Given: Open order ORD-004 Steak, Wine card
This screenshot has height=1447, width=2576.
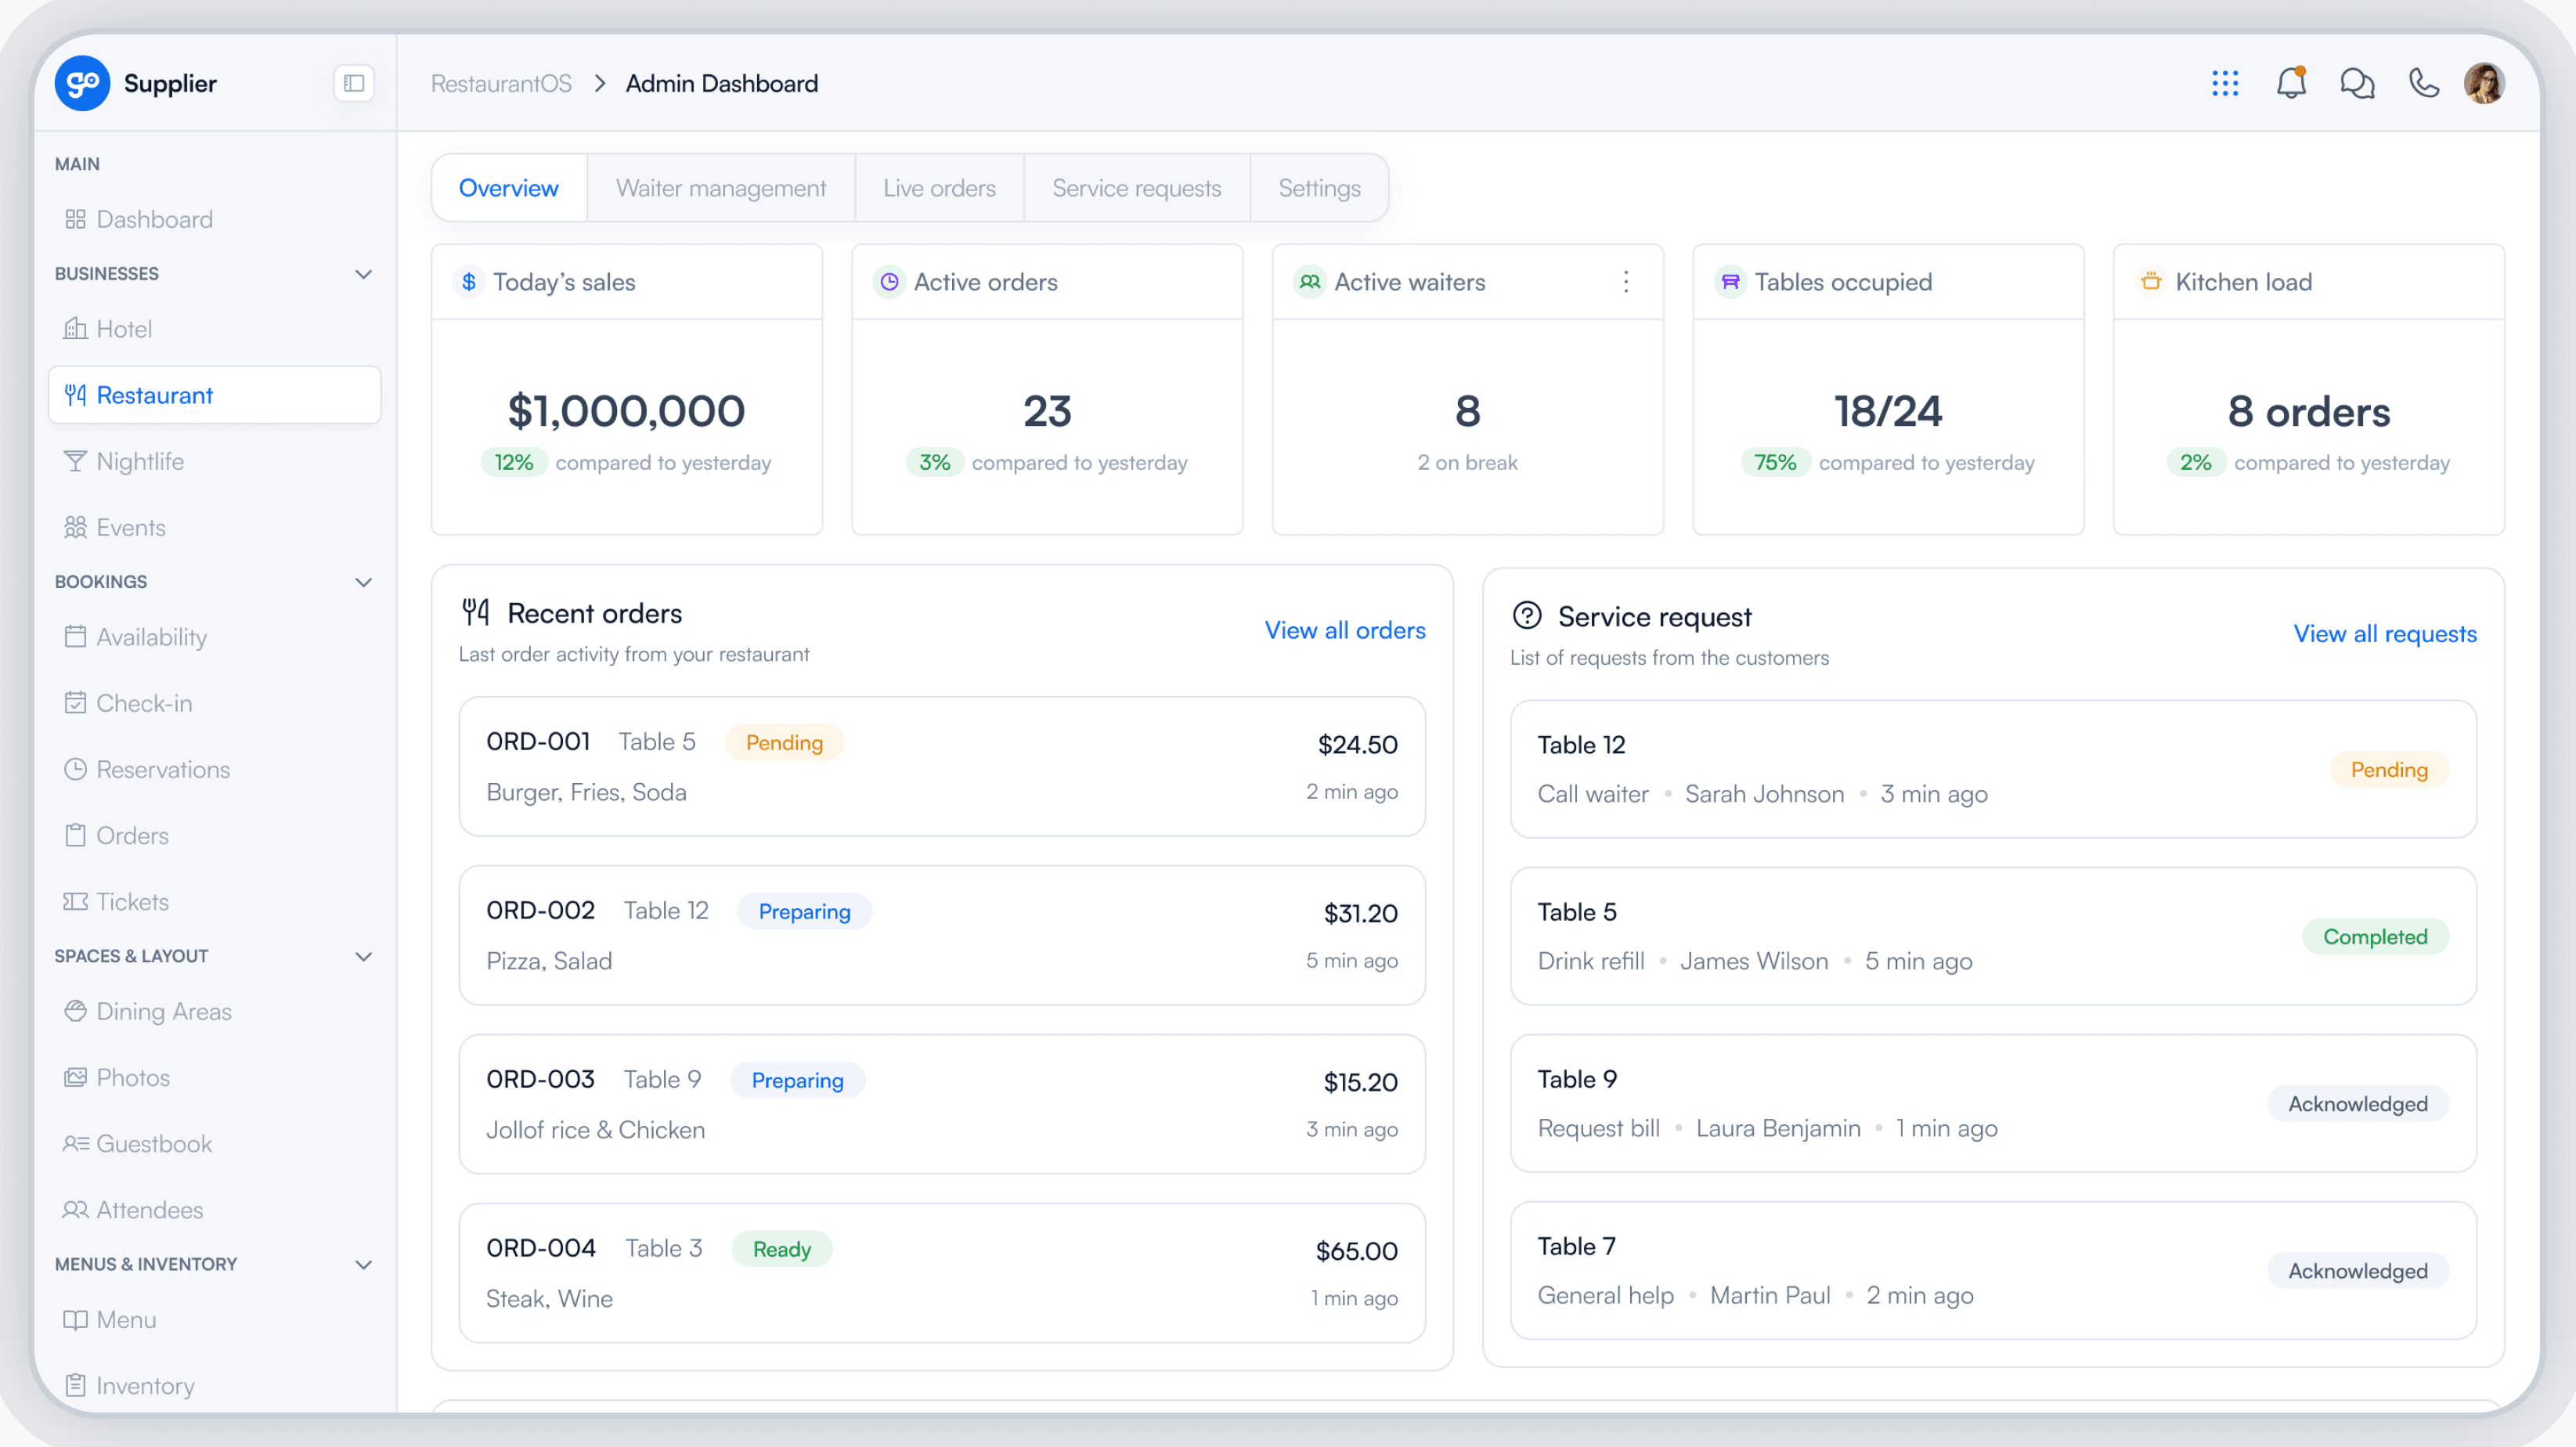Looking at the screenshot, I should point(942,1273).
